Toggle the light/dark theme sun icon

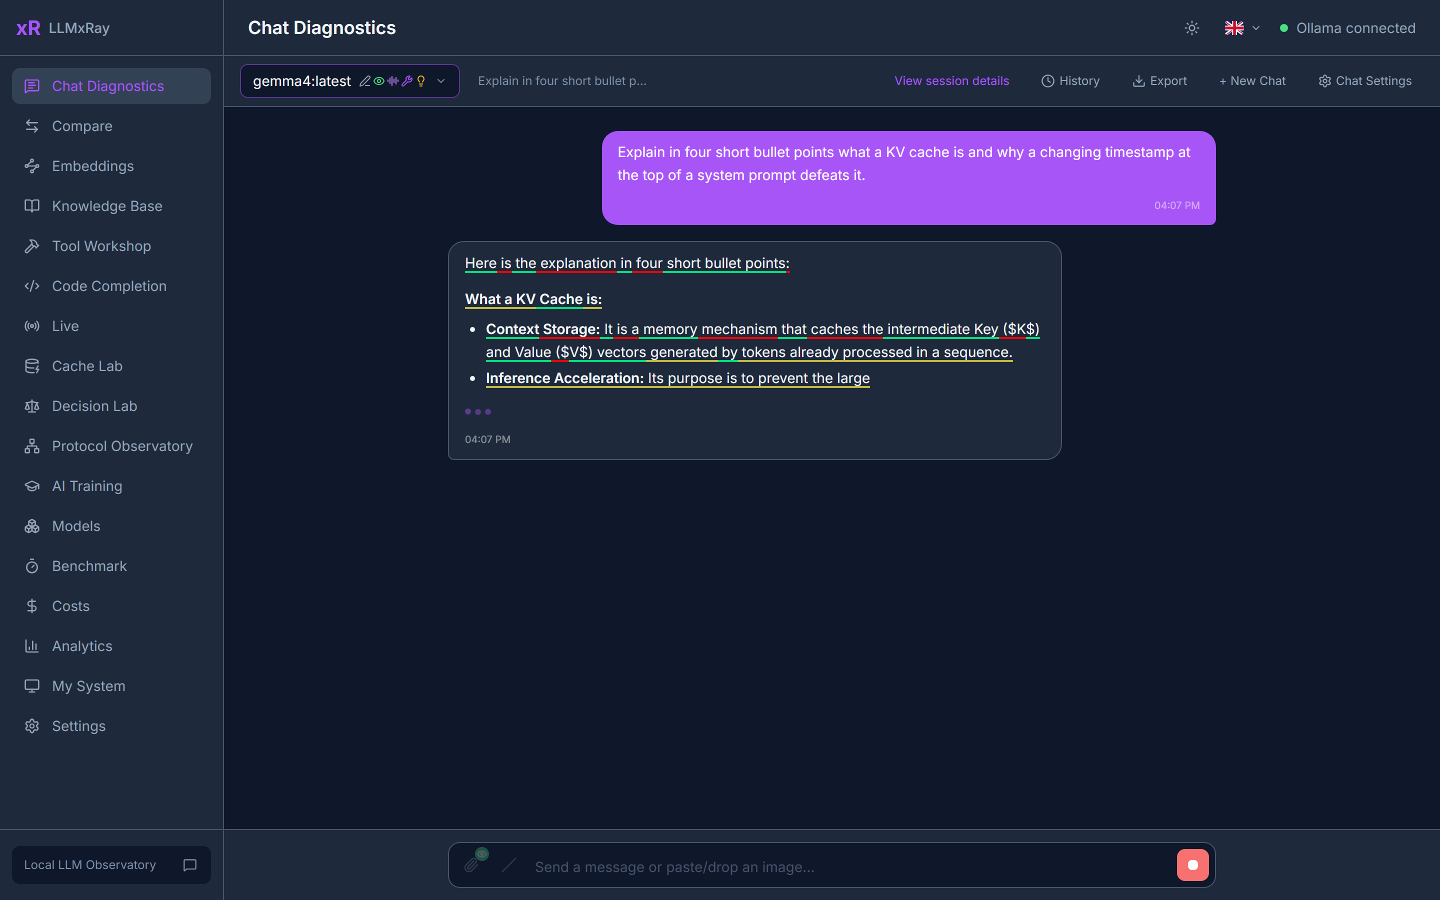pos(1192,28)
